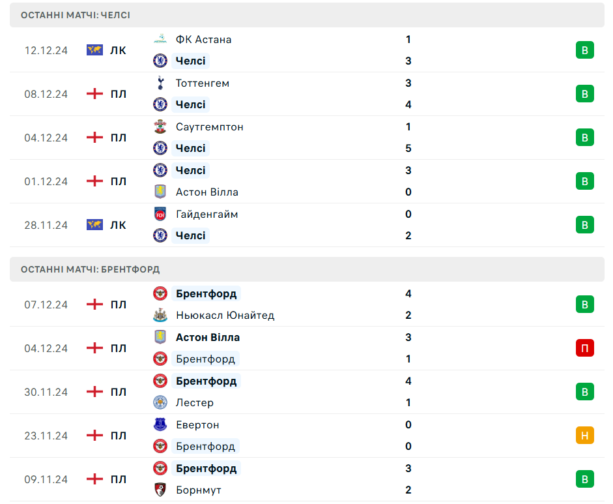Screen dimensions: 613x504
Task: Click the Everton club crest icon
Action: pyautogui.click(x=160, y=424)
